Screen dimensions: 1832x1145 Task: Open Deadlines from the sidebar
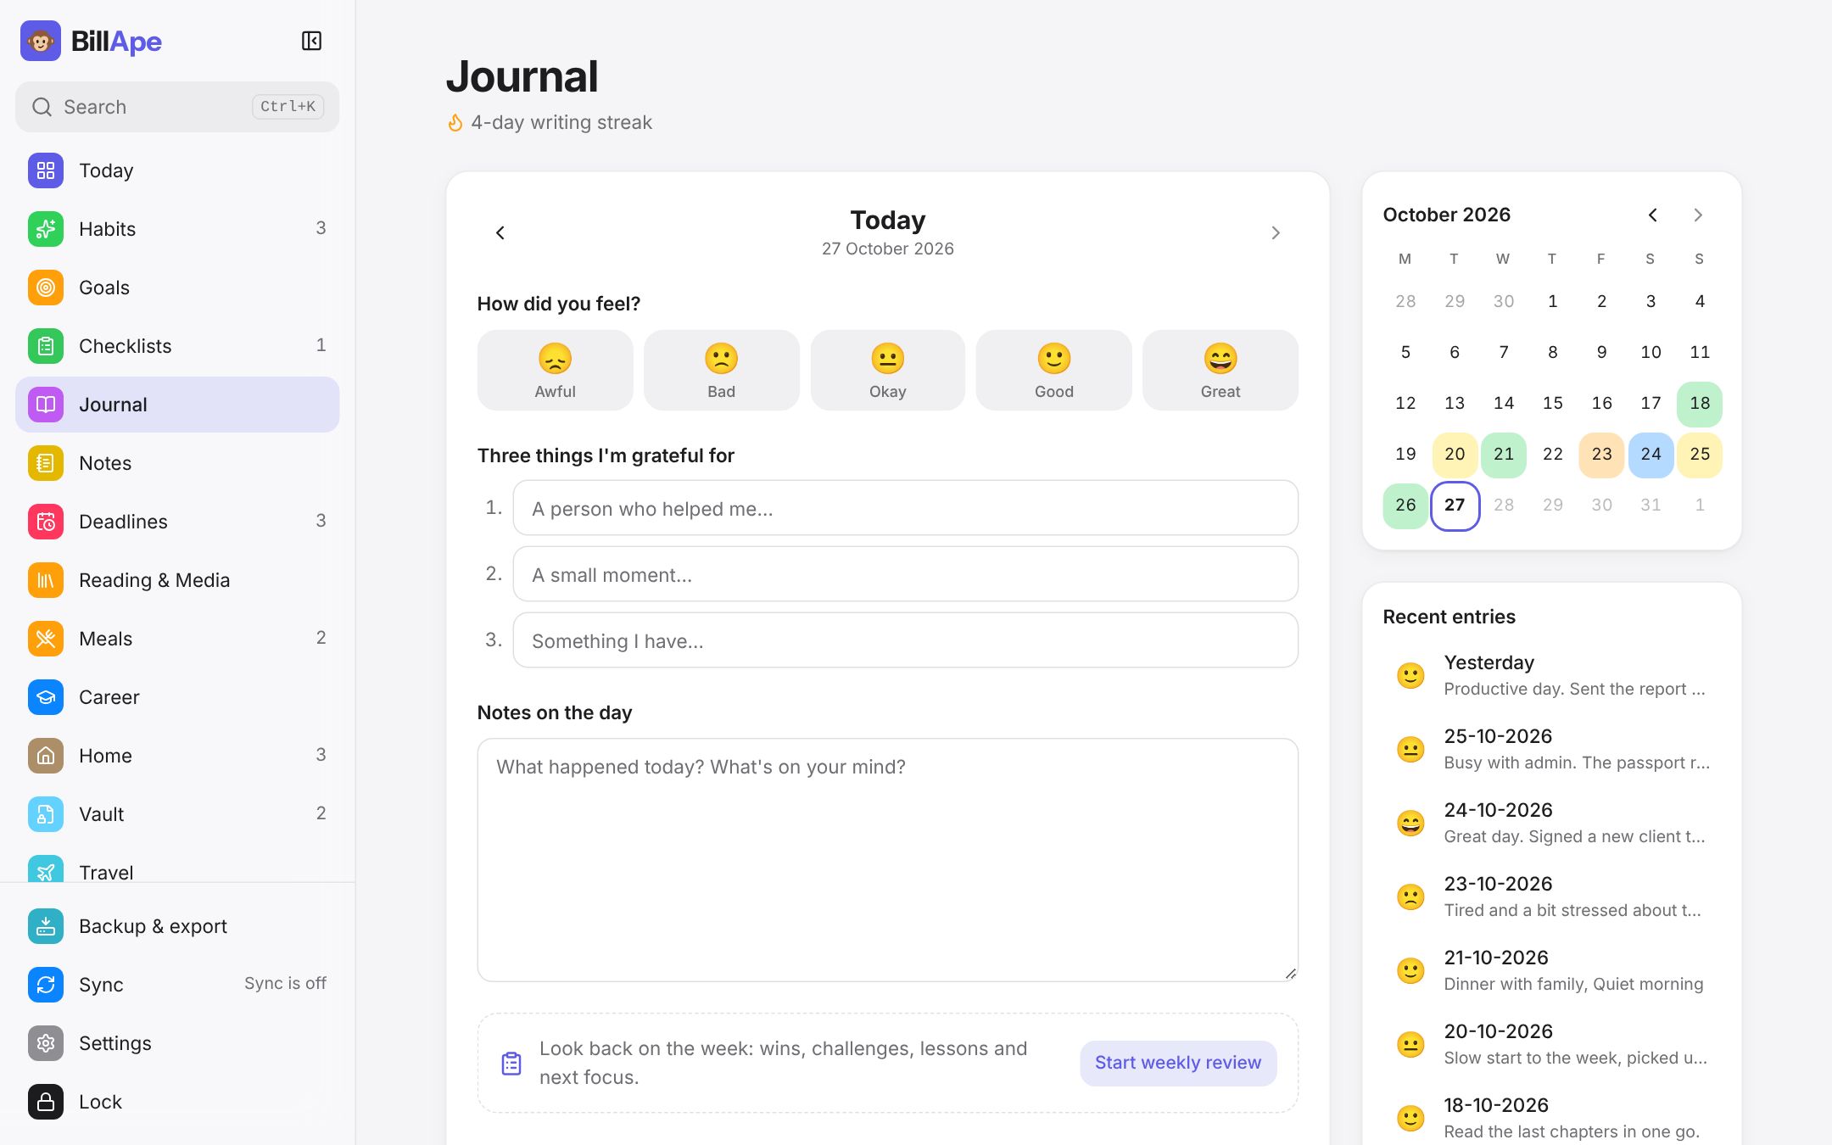pyautogui.click(x=177, y=522)
